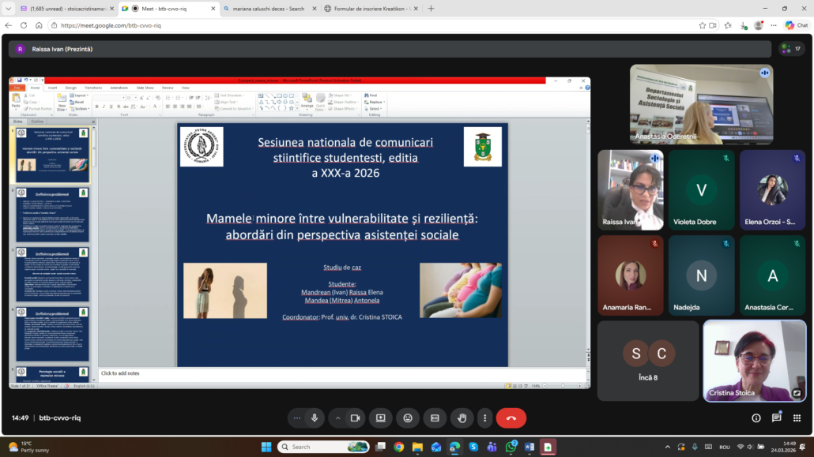Open Word from the taskbar

529,448
